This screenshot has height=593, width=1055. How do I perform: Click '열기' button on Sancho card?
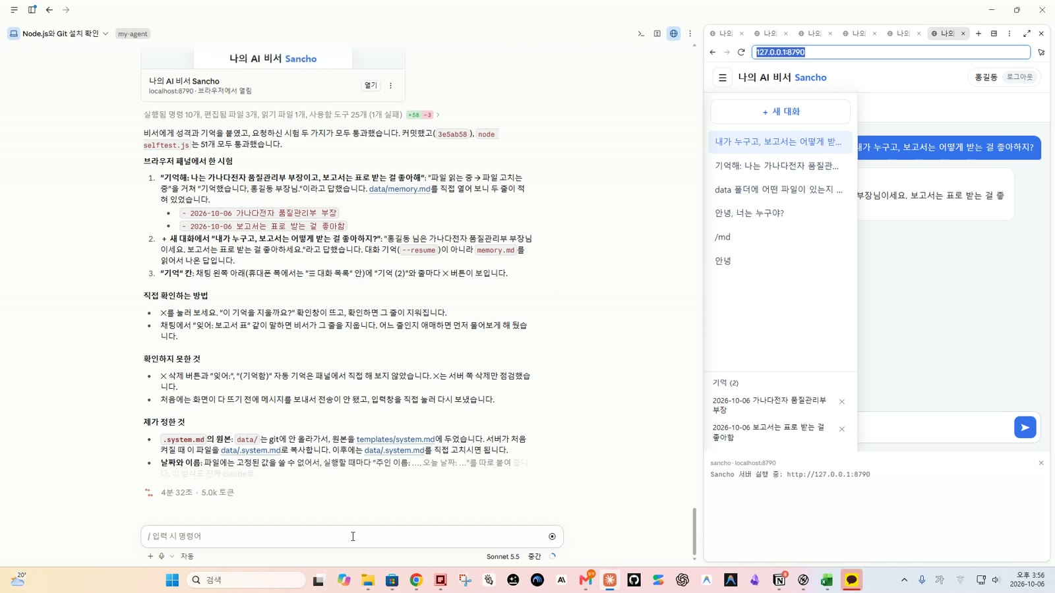click(x=371, y=86)
